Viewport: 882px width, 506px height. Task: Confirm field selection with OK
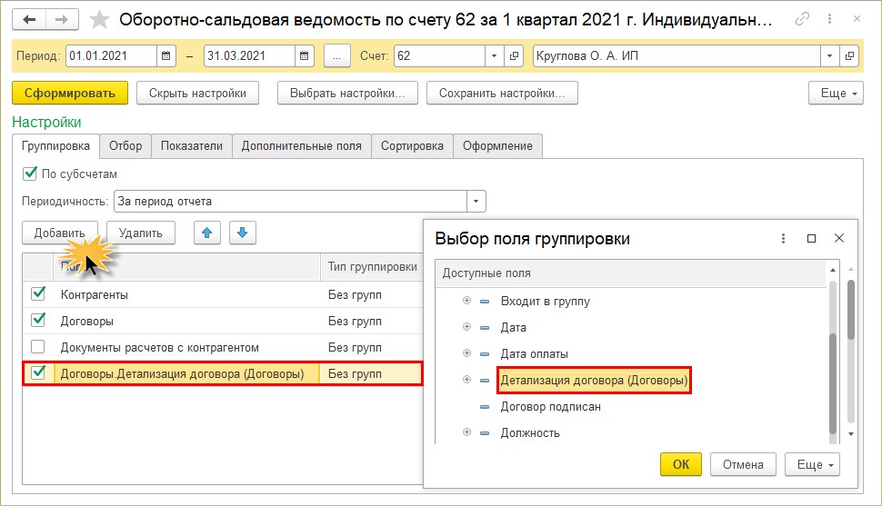click(681, 464)
